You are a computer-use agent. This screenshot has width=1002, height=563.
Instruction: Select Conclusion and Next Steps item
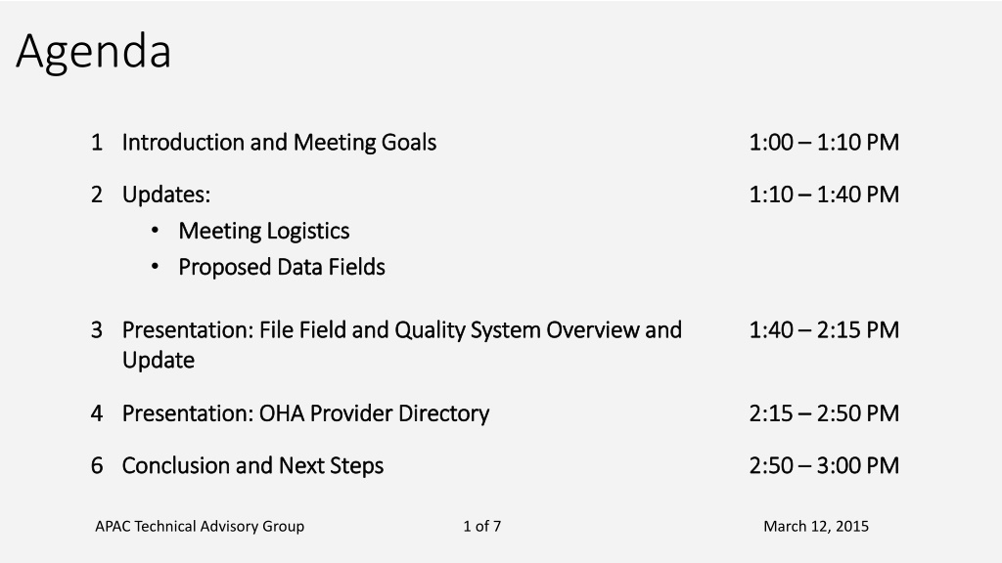click(x=253, y=466)
